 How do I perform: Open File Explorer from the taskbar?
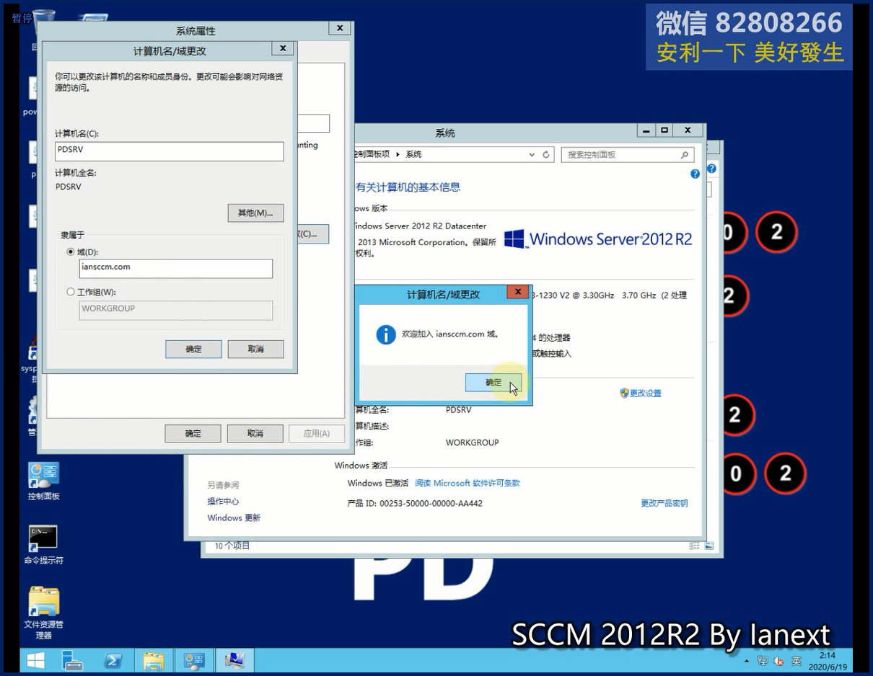pos(153,659)
